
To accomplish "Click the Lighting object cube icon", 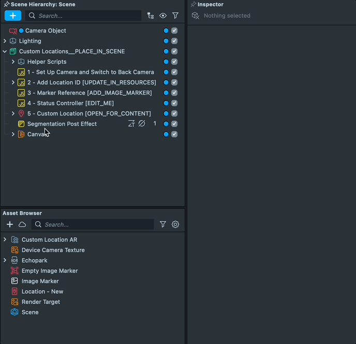I will tap(13, 41).
